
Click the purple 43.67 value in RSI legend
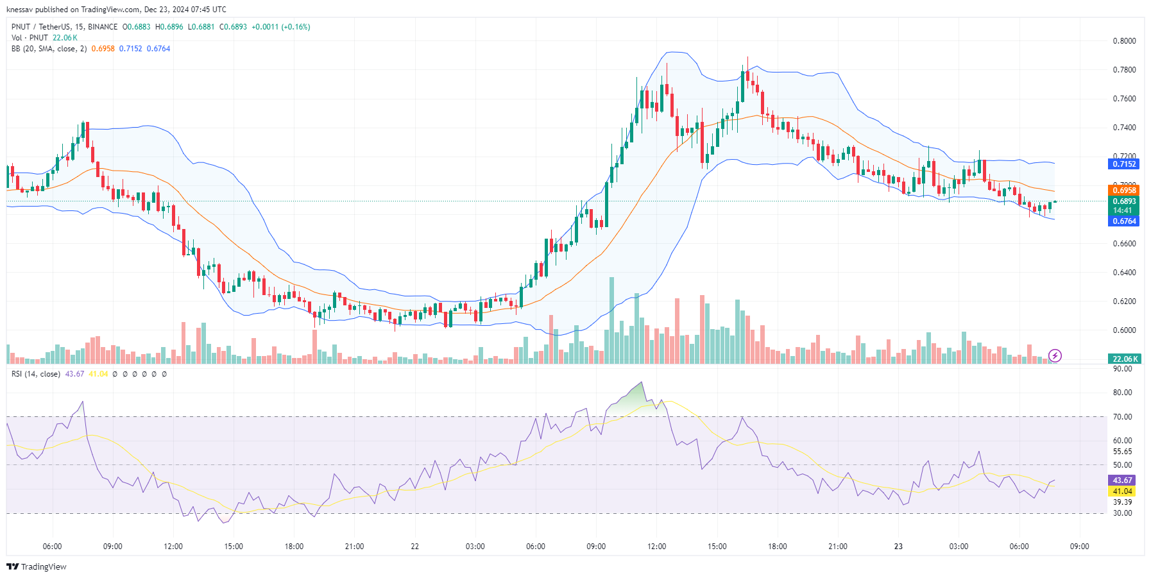tap(74, 374)
